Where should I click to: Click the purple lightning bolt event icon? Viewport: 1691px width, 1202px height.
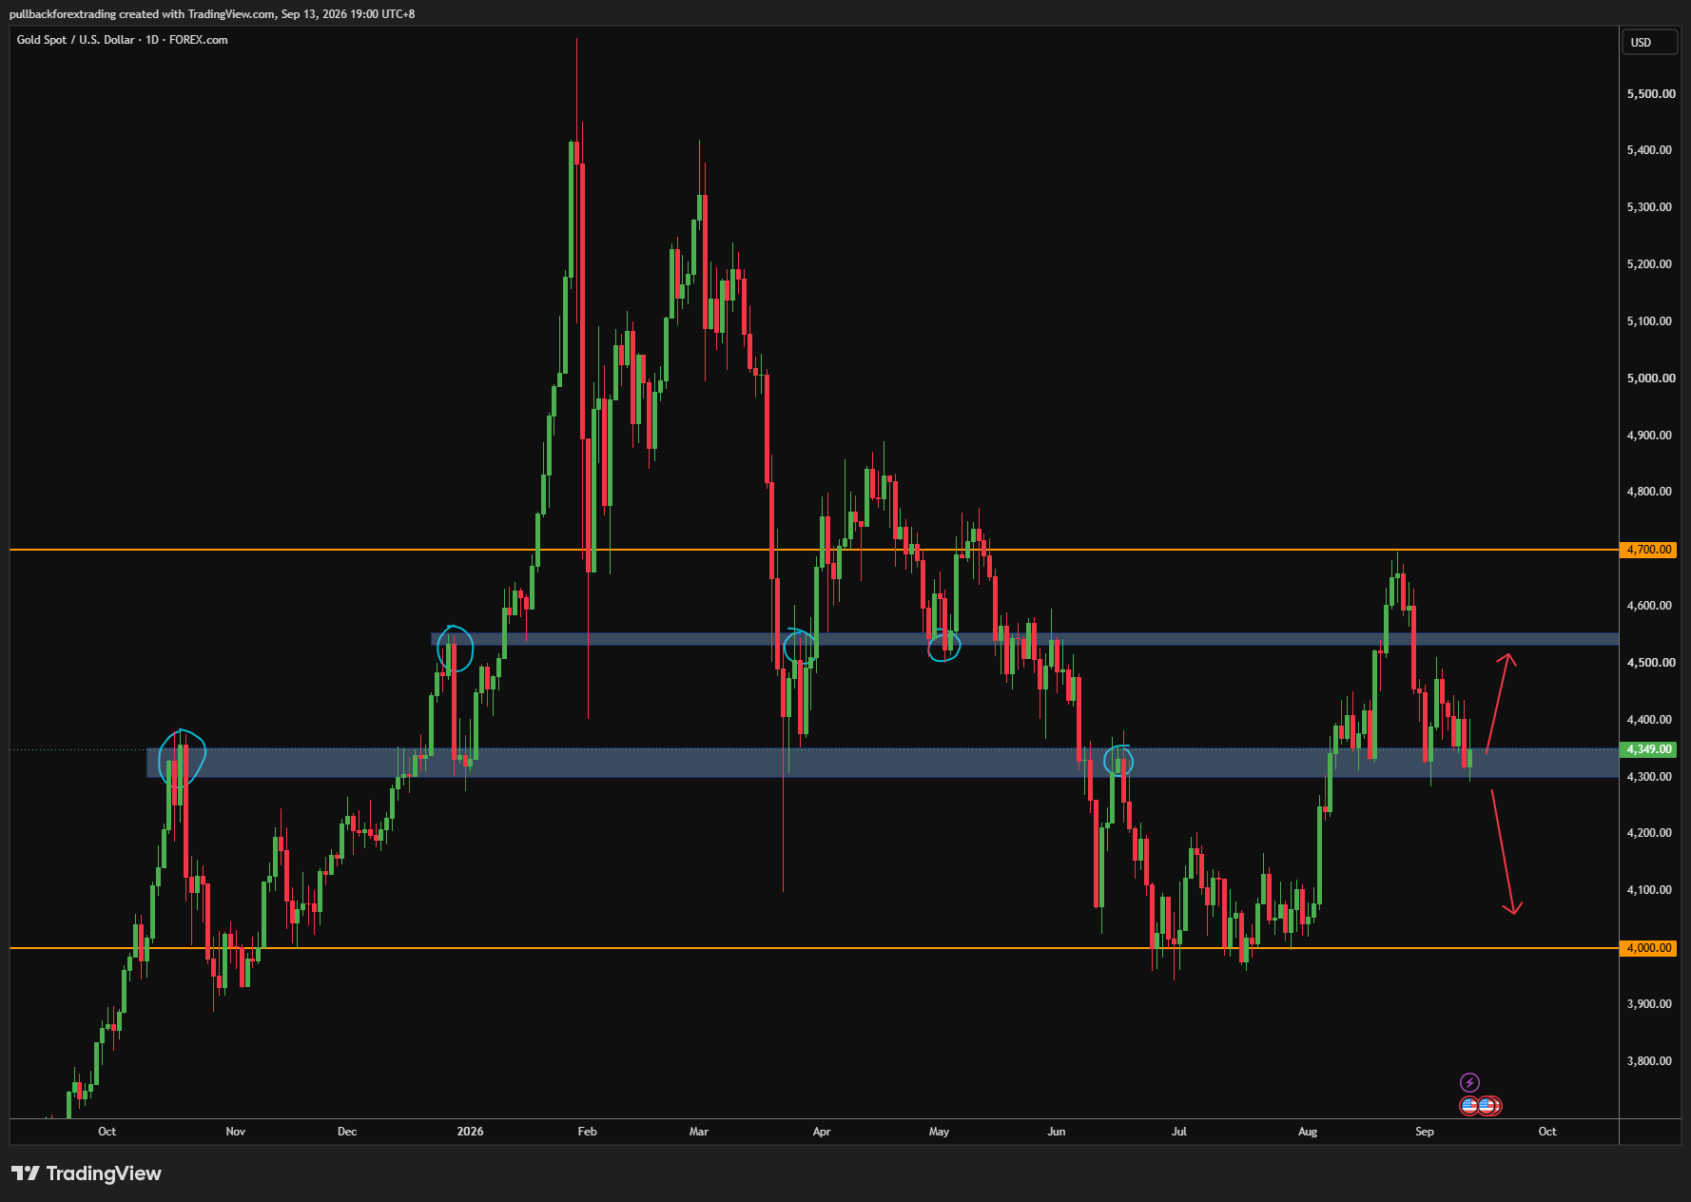click(1469, 1082)
